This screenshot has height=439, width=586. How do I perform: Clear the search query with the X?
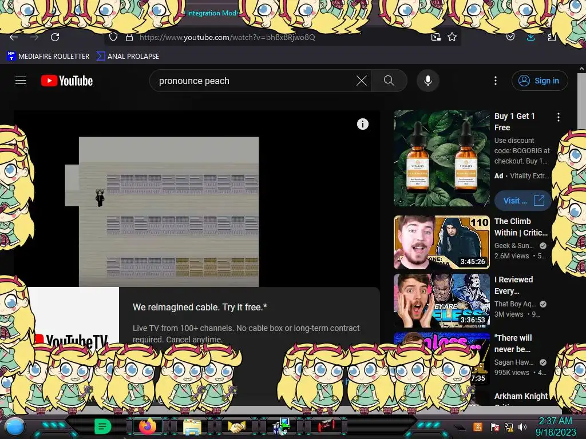362,81
